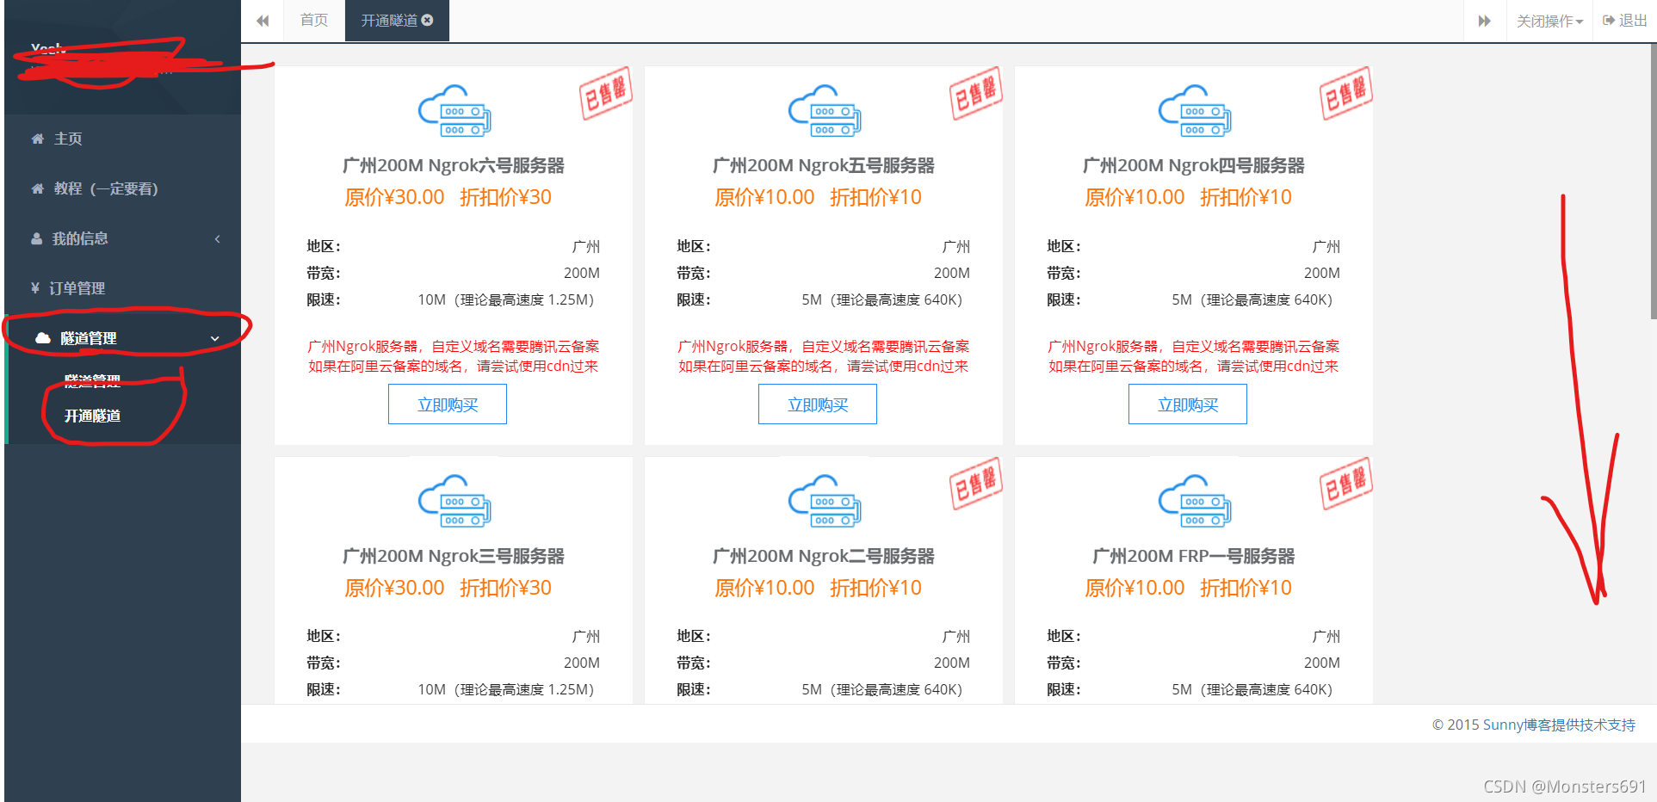Click cloud server icon of FRP一号服务器
This screenshot has width=1657, height=802.
click(x=1195, y=501)
